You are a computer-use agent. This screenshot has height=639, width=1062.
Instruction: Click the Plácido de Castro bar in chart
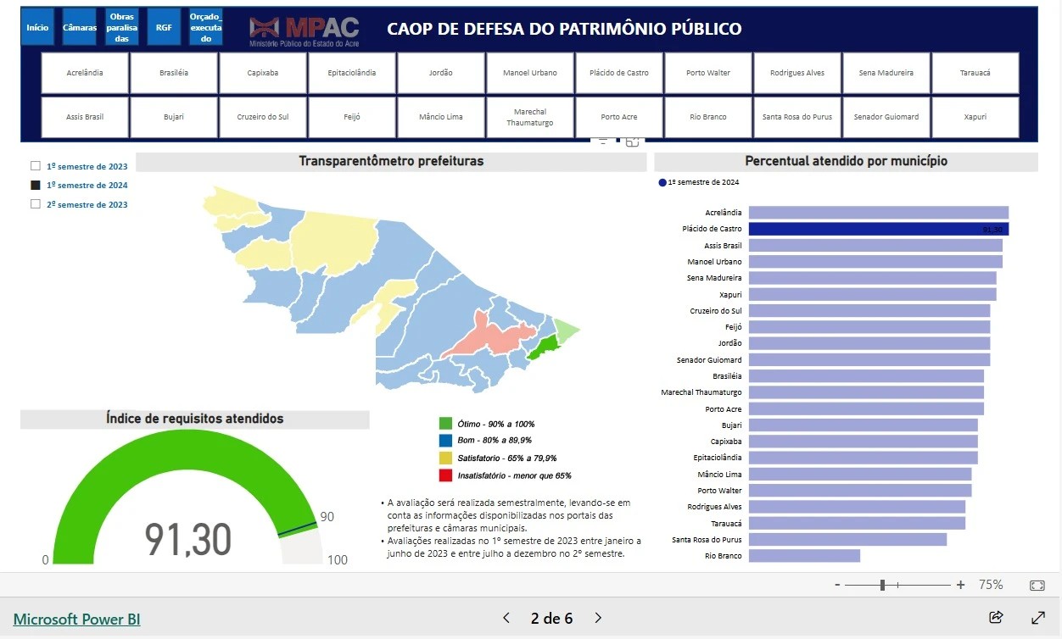click(877, 229)
